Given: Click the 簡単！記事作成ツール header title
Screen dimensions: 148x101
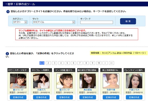Looking at the screenshot, I should (x=21, y=4).
